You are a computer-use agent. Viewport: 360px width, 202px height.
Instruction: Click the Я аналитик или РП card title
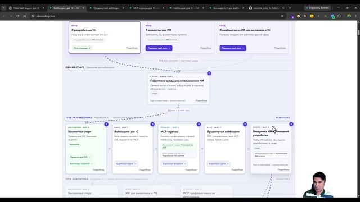click(x=159, y=30)
